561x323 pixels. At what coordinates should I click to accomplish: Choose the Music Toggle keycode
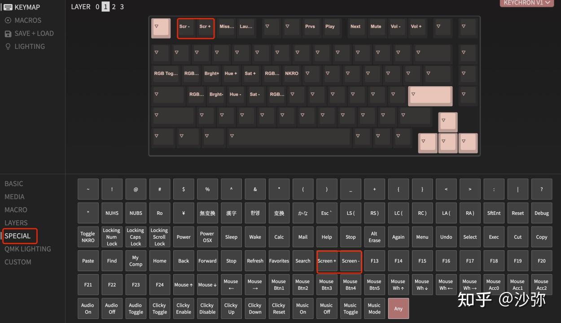(x=351, y=309)
